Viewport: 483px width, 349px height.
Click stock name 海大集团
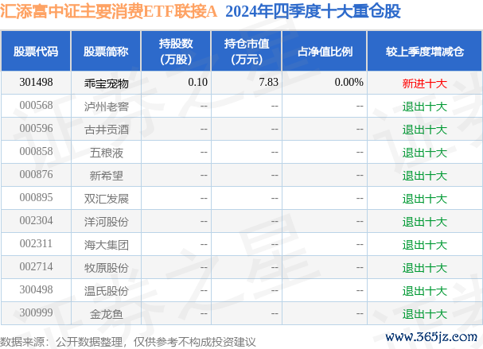coord(107,245)
